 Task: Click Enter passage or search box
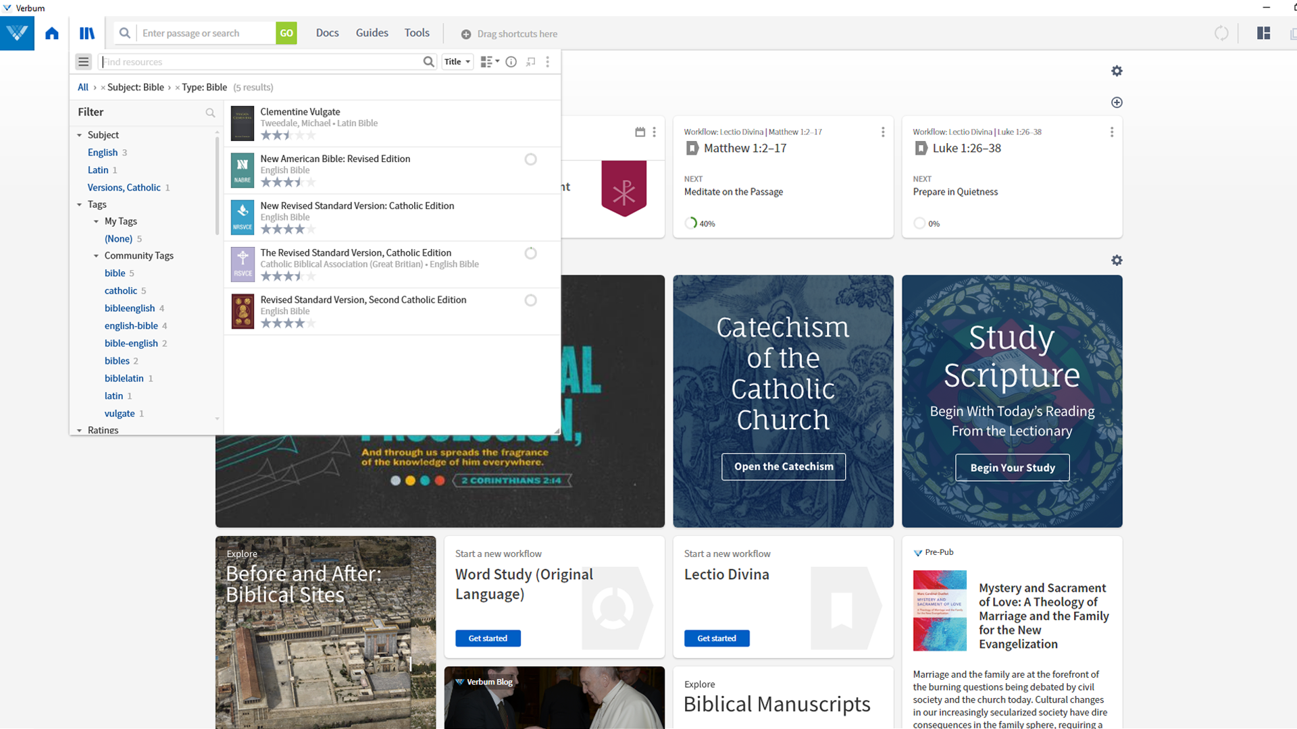[206, 33]
